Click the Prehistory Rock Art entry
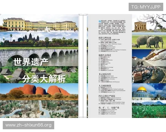This screenshot has width=166, height=132. 108,51
